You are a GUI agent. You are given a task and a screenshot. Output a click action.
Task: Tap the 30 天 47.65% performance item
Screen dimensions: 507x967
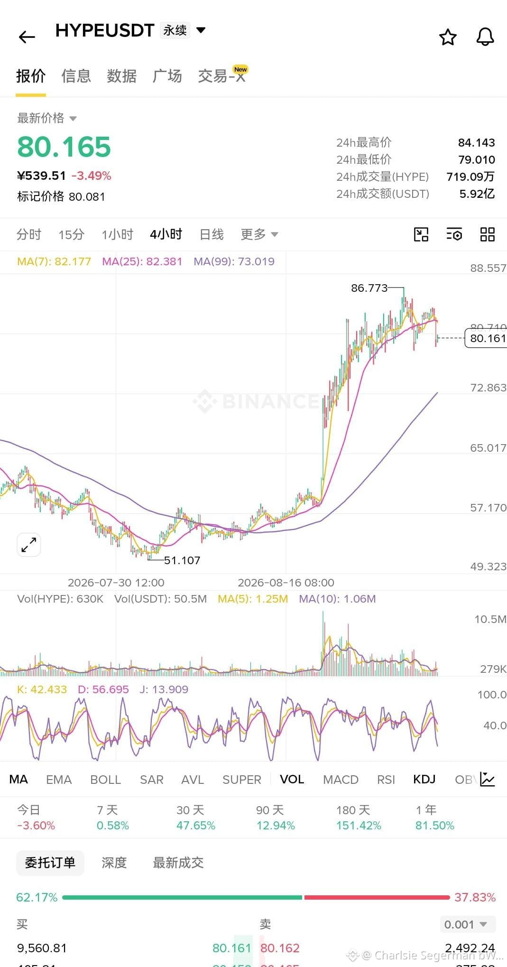coord(196,818)
